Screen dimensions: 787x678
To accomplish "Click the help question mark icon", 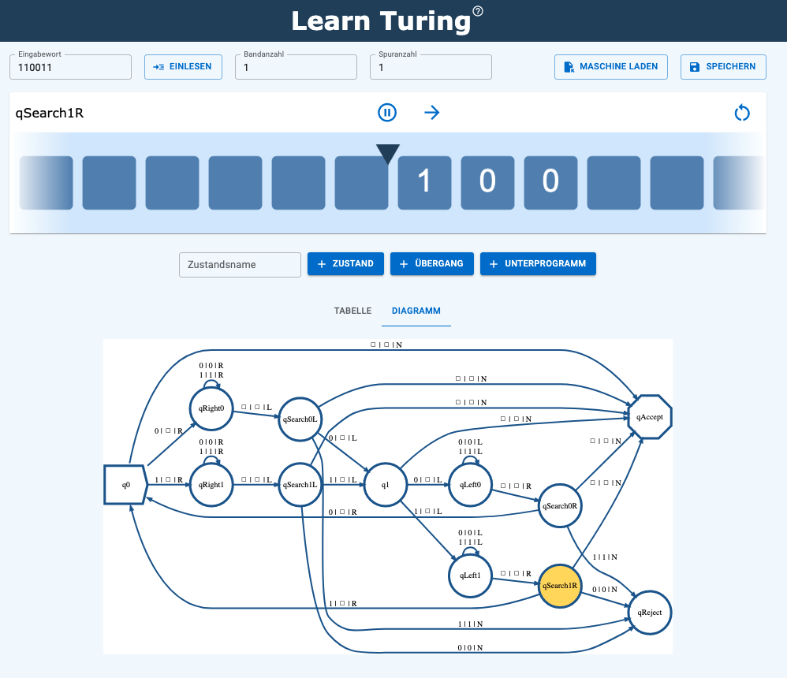I will [x=478, y=11].
